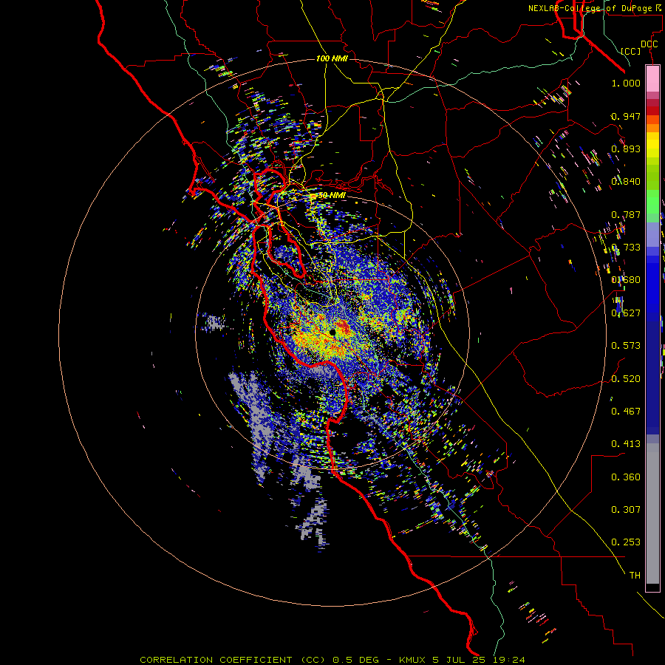This screenshot has height=665, width=665.
Task: Select the 0.307 legend value
Action: pos(626,510)
